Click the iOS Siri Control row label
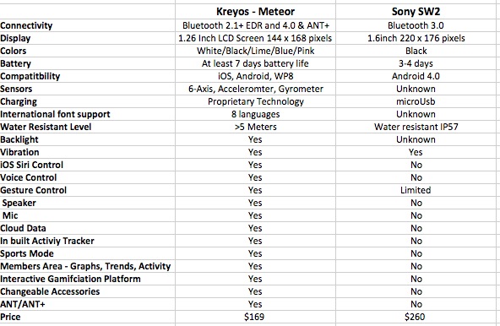500x326 pixels. point(31,165)
